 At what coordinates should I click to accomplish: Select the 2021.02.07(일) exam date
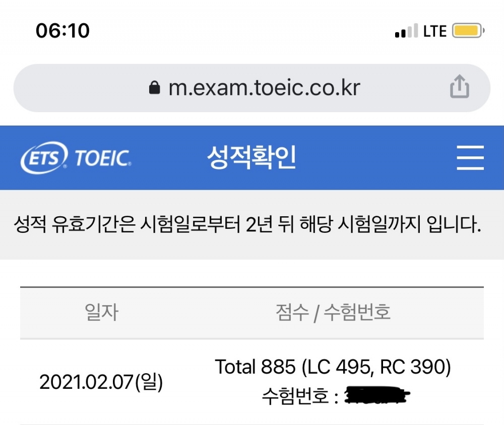click(x=101, y=382)
